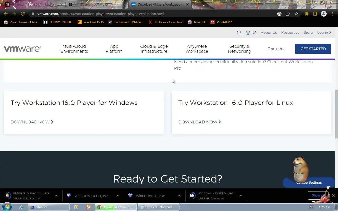
Task: Open the New Tab bookmark
Action: pyautogui.click(x=197, y=22)
